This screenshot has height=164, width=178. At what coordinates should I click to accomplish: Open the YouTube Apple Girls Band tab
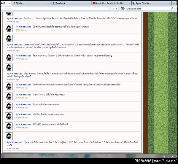pos(112,3)
